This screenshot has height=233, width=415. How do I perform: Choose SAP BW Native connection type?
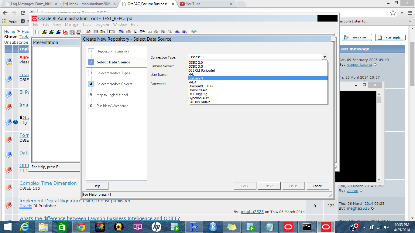coord(258,102)
